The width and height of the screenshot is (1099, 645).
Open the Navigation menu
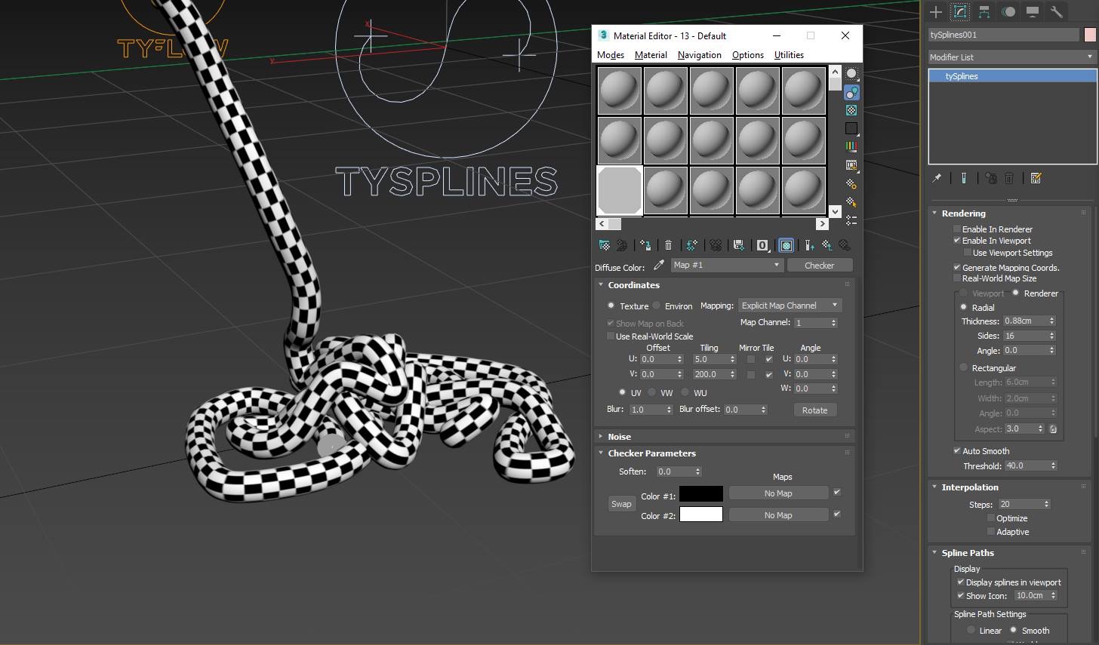699,55
